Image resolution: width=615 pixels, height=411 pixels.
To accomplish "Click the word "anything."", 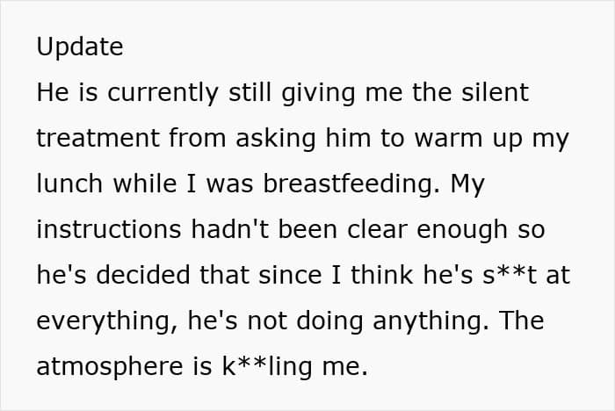I will pos(430,322).
